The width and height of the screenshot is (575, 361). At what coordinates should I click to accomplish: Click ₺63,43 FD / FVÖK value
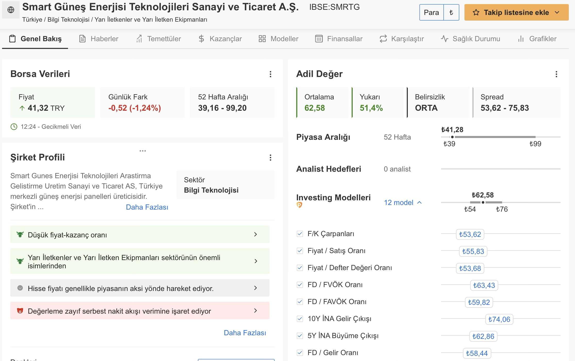484,285
